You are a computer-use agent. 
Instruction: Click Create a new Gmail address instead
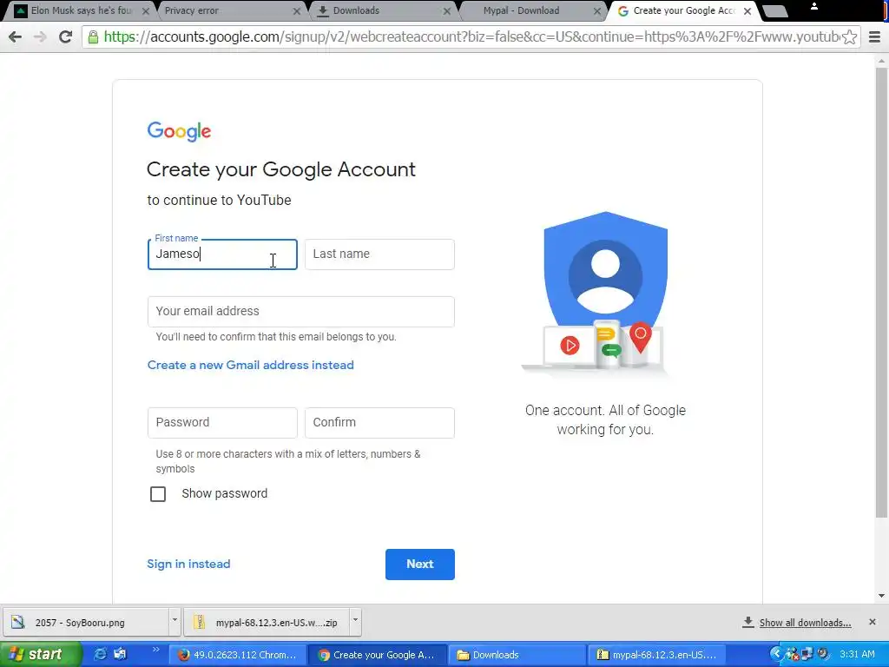pos(251,365)
